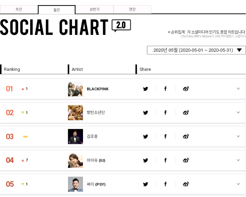Share BLACKPINK on Twitter
Viewport: 246px width, 197px height.
146,89
